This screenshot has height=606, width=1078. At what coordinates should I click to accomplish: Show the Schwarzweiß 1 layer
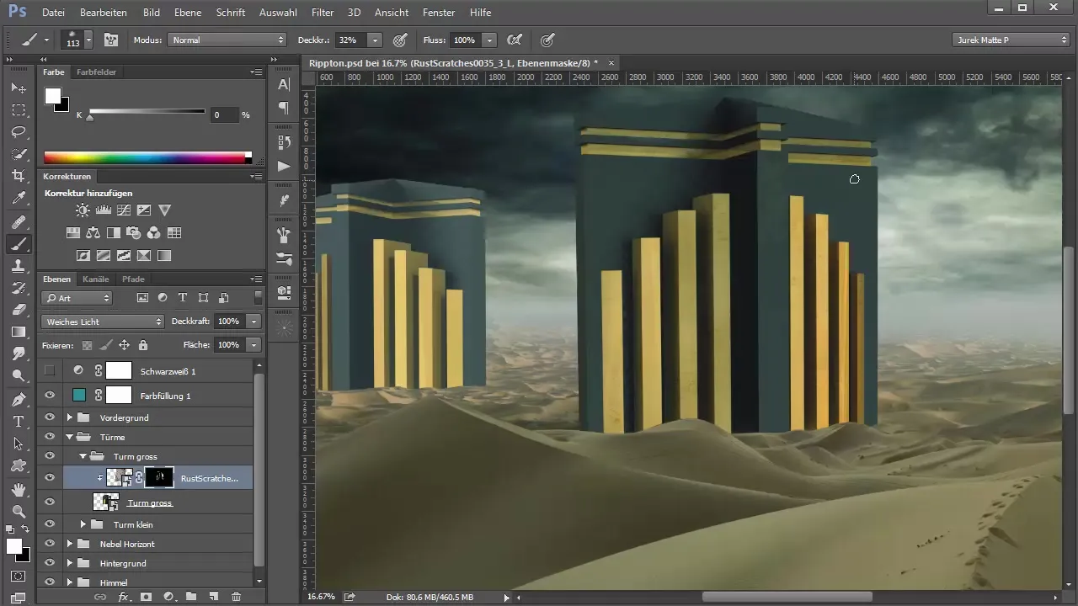(50, 370)
